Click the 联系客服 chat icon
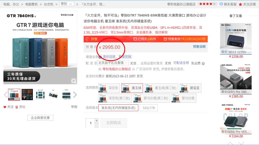 221,4
